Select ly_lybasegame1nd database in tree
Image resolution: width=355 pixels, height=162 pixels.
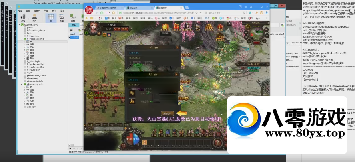pyautogui.click(x=35, y=64)
